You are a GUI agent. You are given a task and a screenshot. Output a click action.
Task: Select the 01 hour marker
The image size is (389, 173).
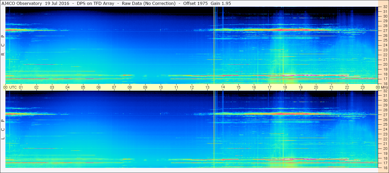click(21, 87)
